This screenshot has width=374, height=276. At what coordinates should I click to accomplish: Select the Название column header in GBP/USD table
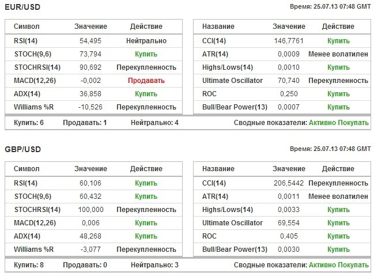click(x=218, y=169)
